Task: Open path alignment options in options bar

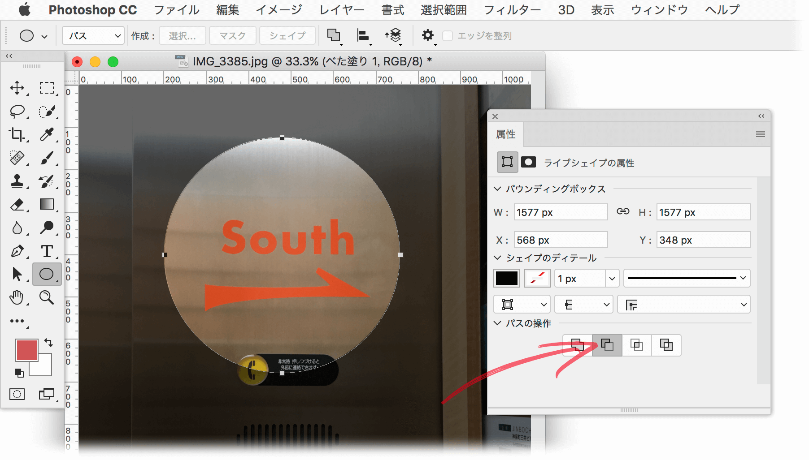Action: click(363, 35)
